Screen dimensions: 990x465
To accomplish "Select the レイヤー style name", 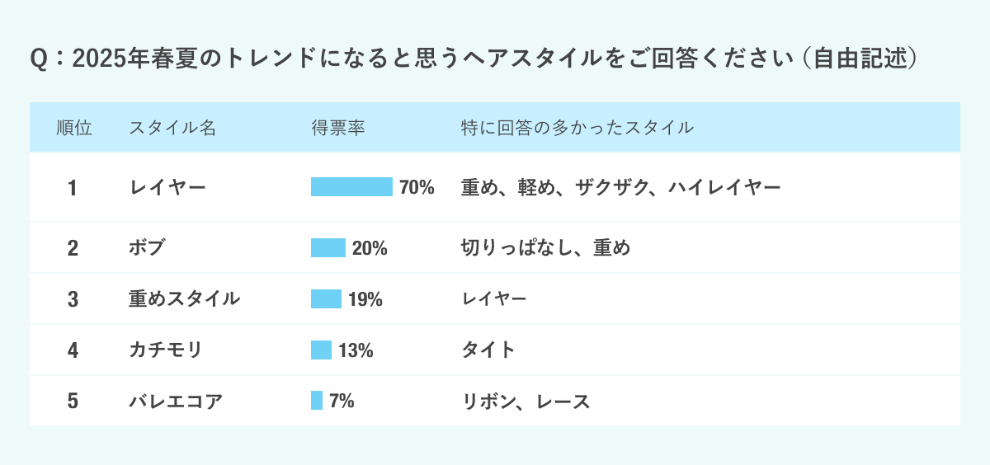I will tap(167, 188).
